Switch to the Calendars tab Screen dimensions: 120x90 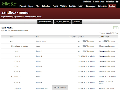[46, 6]
